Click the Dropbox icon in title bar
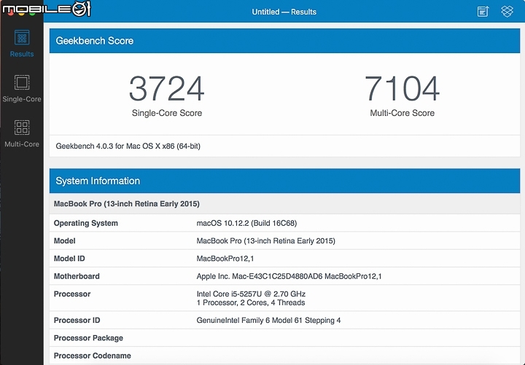This screenshot has height=365, width=525. click(x=507, y=12)
